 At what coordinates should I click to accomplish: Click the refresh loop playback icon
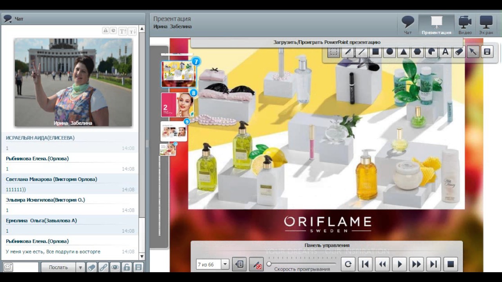[x=348, y=264]
